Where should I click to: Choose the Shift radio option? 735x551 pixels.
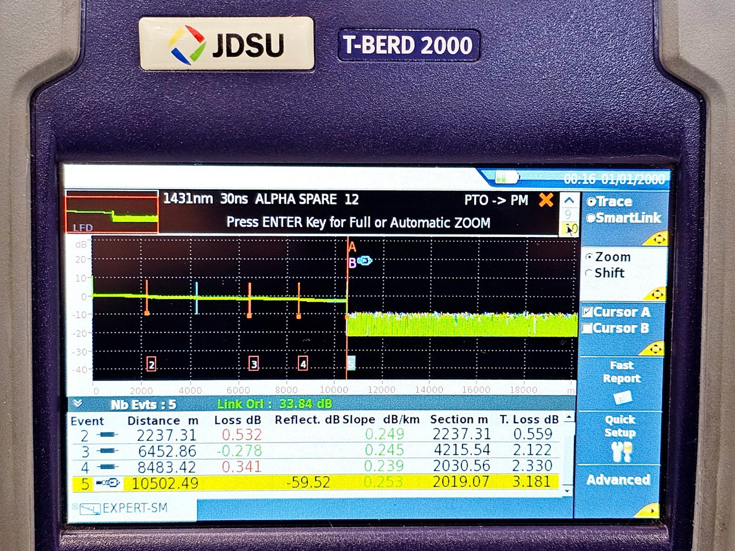click(605, 273)
